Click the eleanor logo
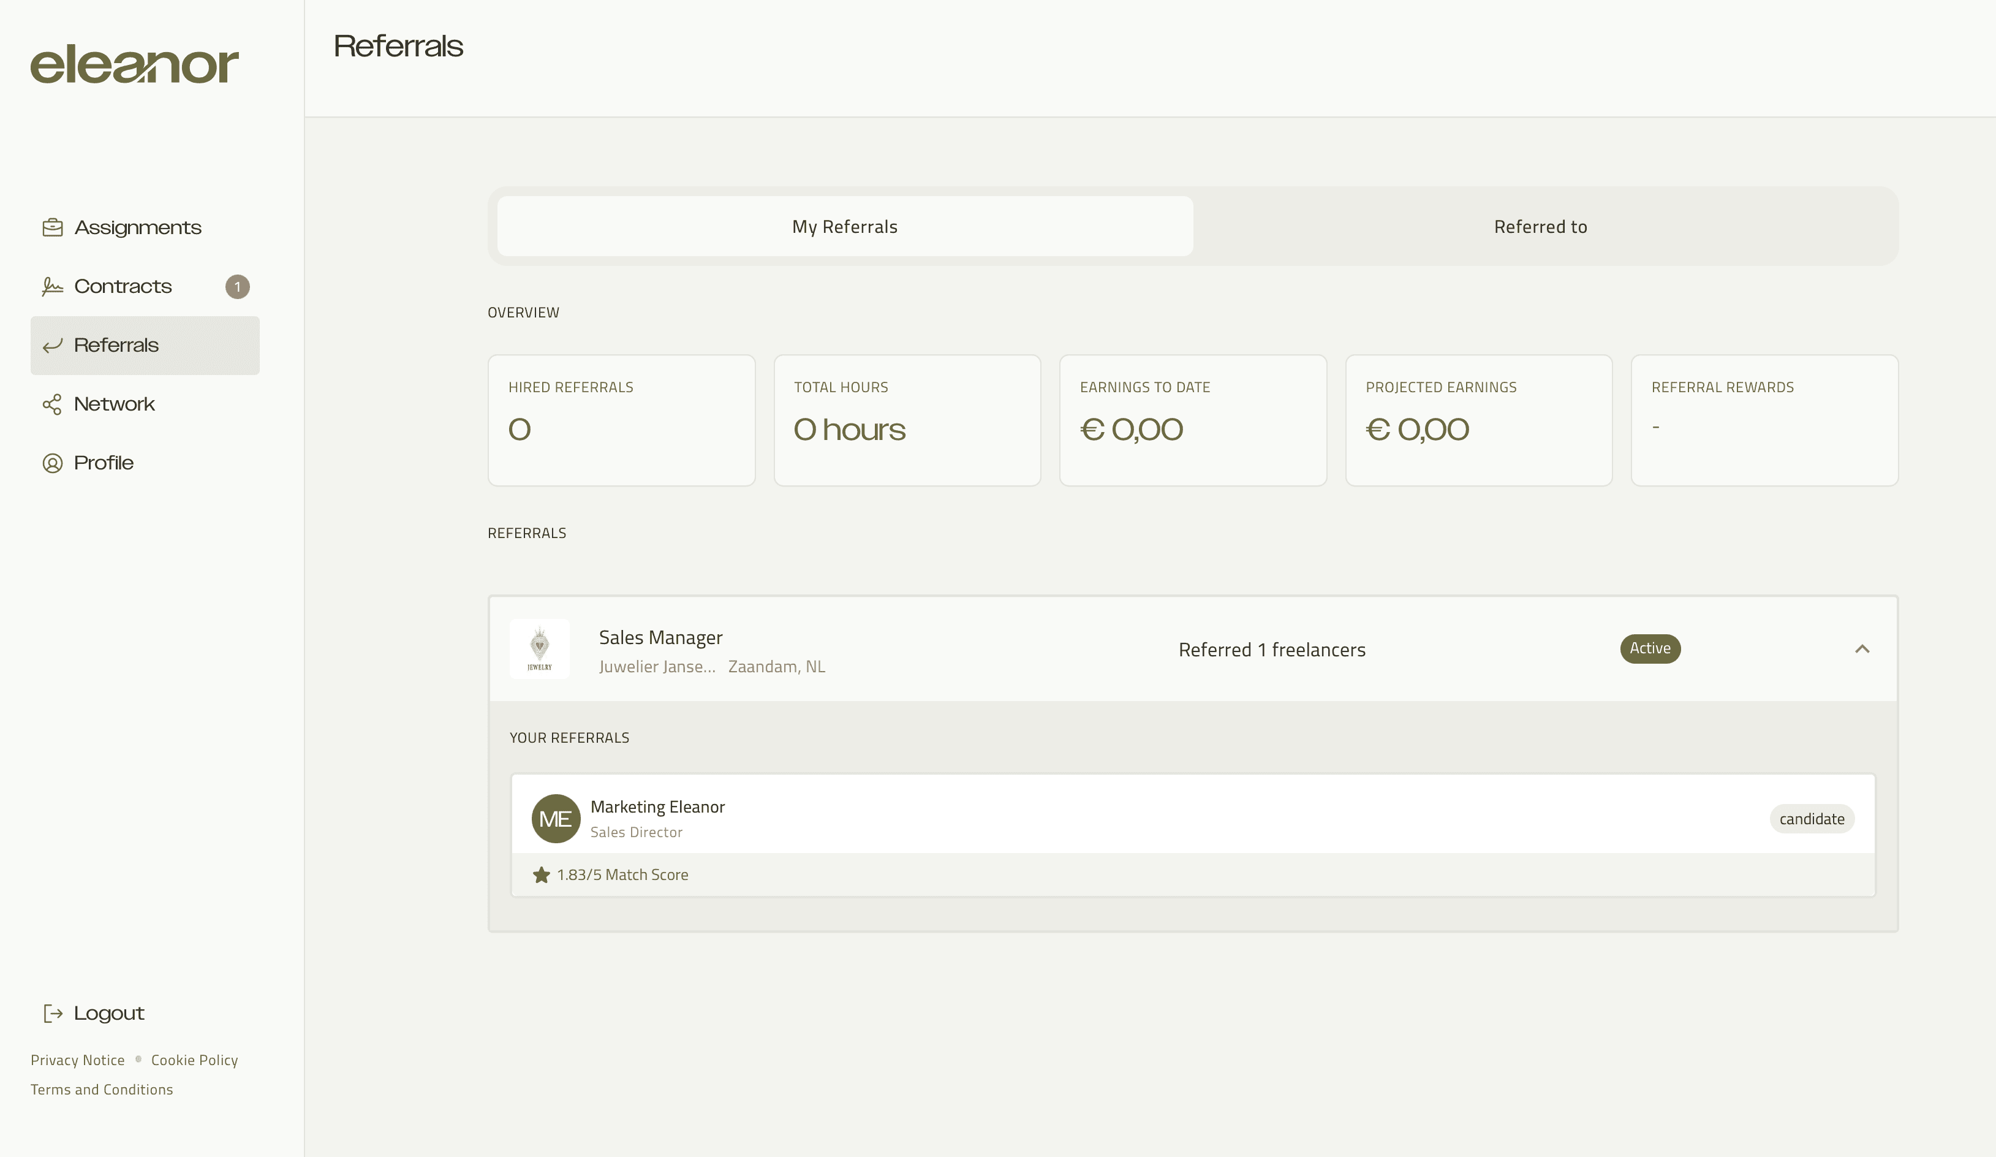Screen dimensions: 1996x1157 [x=135, y=64]
